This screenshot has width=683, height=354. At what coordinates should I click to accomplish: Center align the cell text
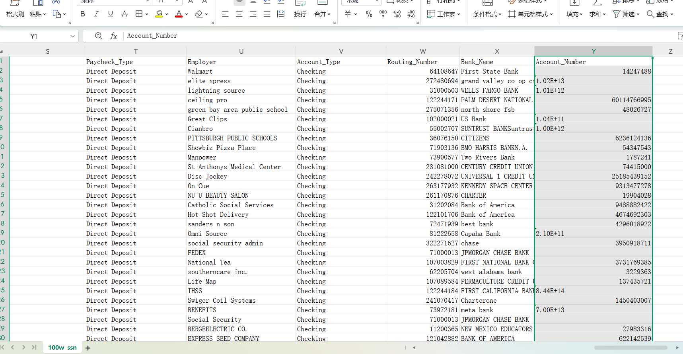click(239, 14)
